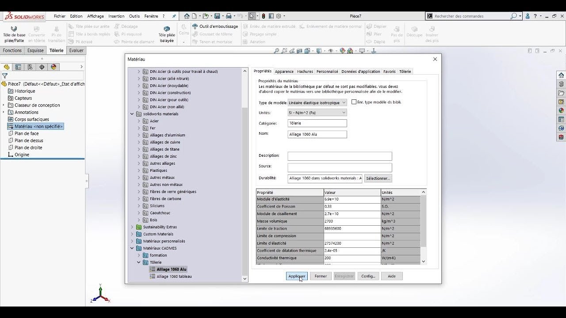Click the Rebuild traffic light icon
This screenshot has height=318, width=566.
(x=264, y=16)
